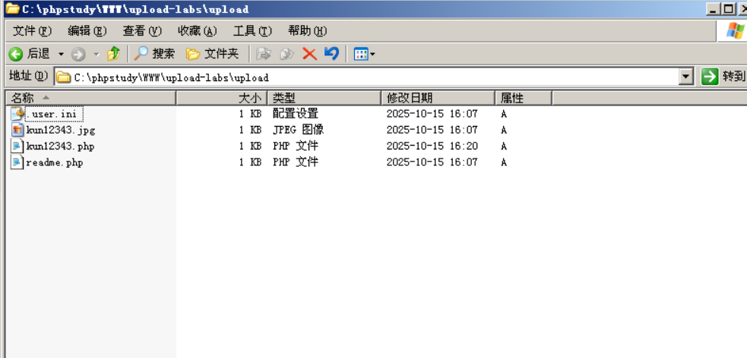Open the 收藏(A) menu
747x358 pixels.
(x=198, y=31)
